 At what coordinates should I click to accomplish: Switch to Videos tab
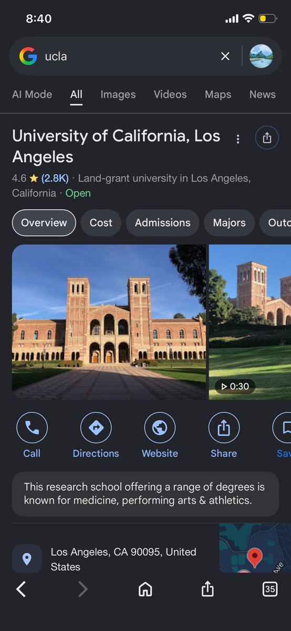pos(170,95)
